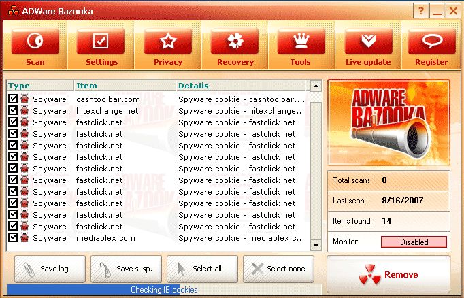Click the Last scan date 8/16/2007
Image resolution: width=464 pixels, height=298 pixels.
(x=403, y=201)
